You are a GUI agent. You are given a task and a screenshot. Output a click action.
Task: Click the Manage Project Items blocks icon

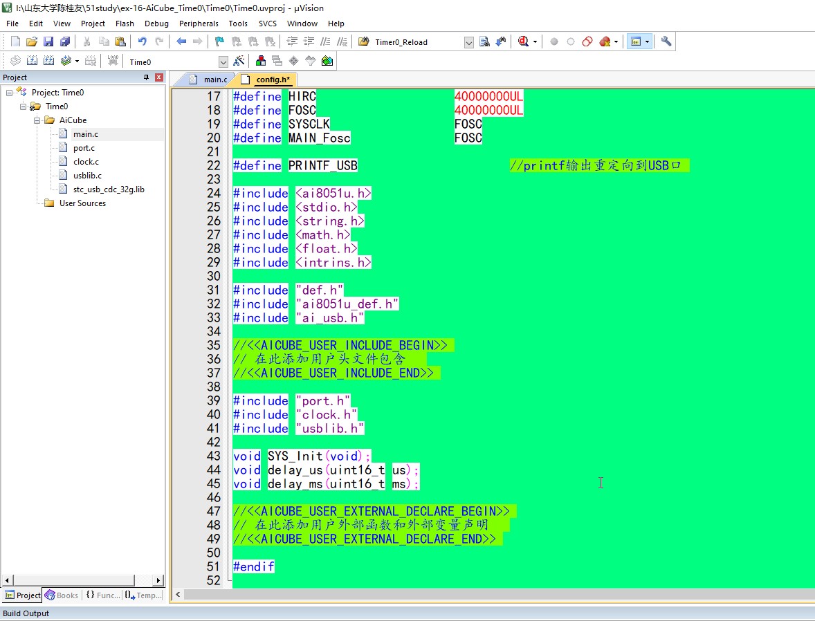261,62
